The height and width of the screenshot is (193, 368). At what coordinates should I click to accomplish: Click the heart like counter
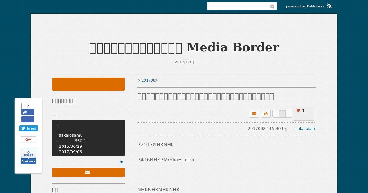point(304,113)
